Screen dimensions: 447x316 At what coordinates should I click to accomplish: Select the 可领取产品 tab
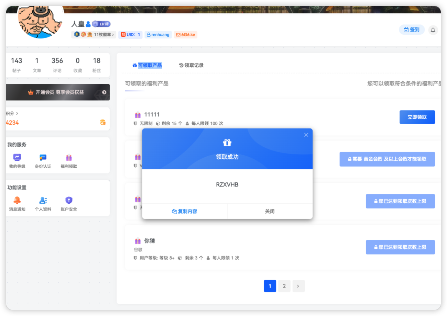147,65
